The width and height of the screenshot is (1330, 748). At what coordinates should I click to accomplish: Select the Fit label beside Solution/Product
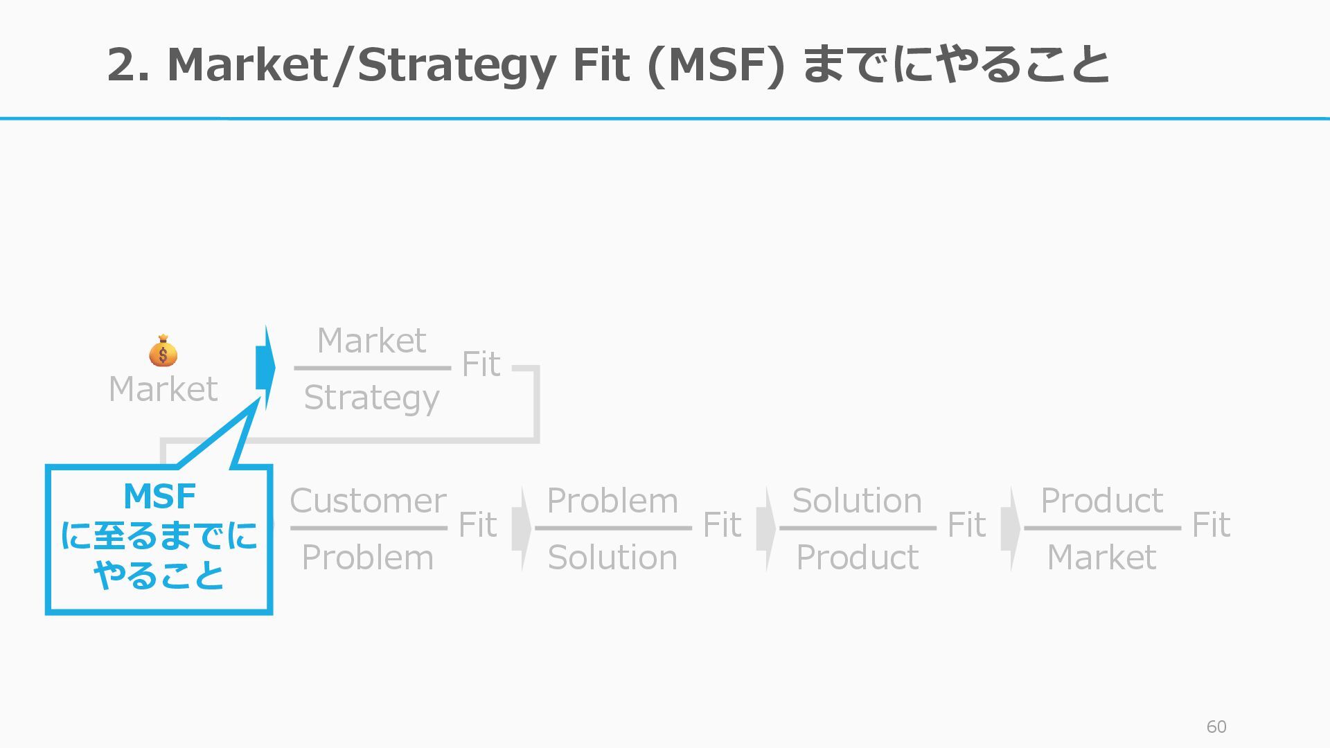point(966,525)
